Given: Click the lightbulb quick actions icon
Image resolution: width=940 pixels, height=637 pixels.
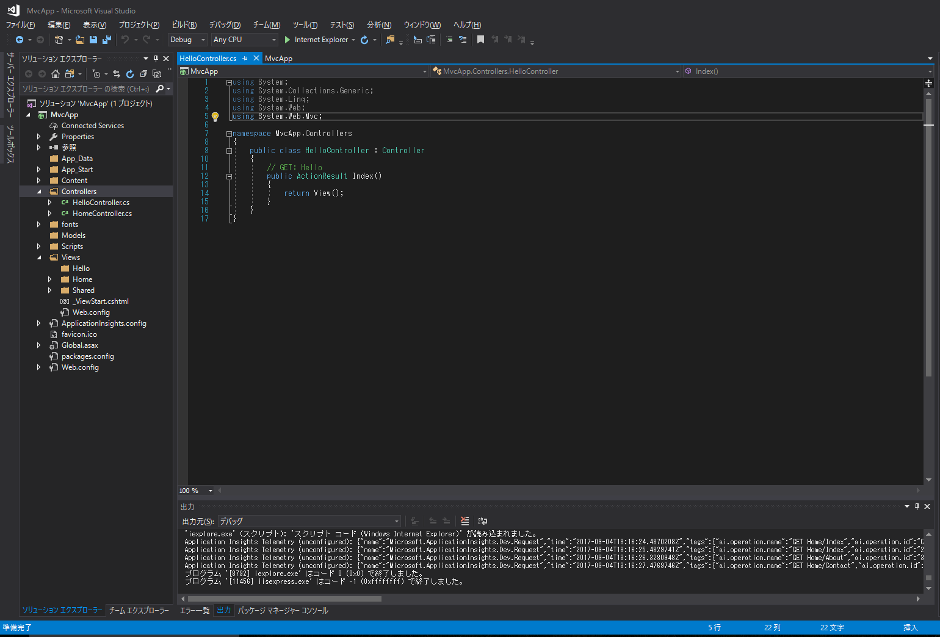Looking at the screenshot, I should [215, 116].
